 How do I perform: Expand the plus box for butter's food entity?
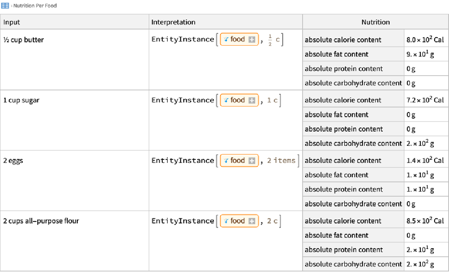[x=252, y=40]
